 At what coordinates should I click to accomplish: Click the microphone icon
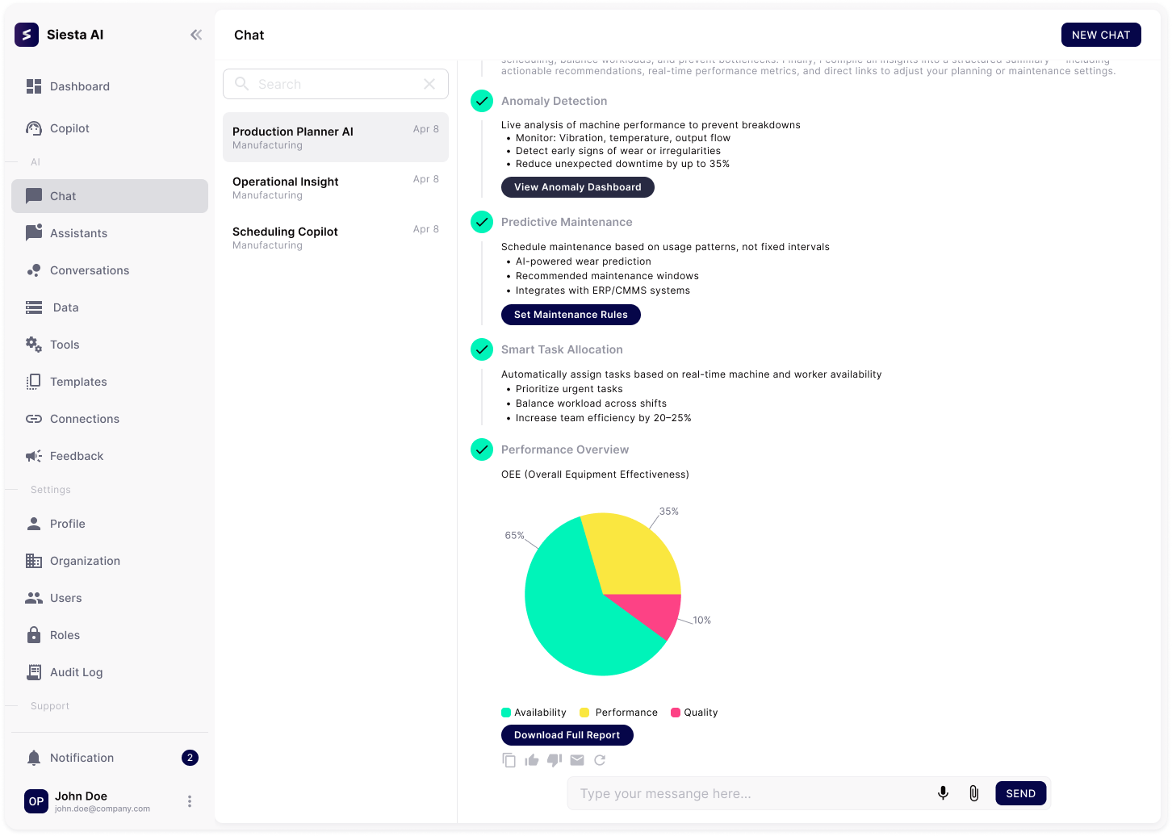(943, 793)
